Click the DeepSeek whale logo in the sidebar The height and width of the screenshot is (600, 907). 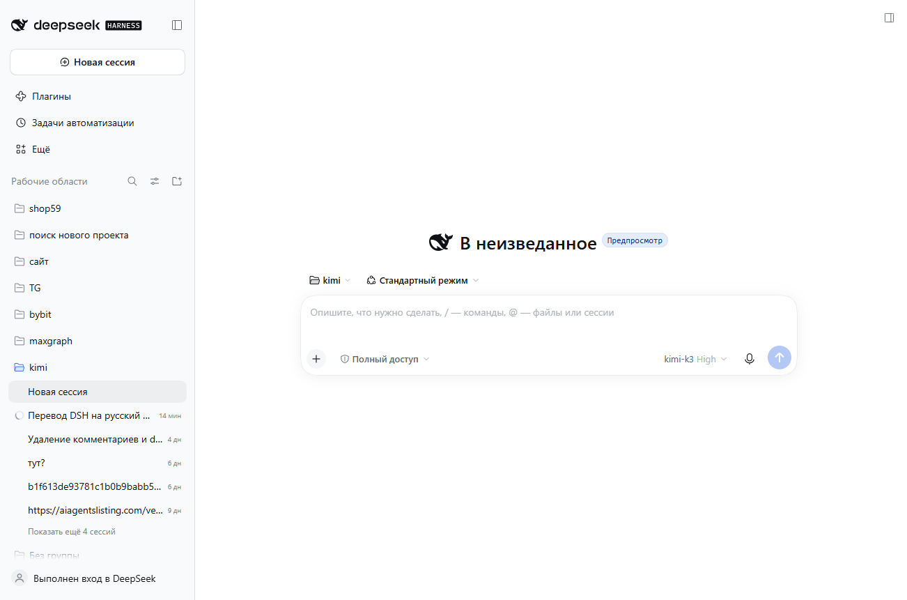(x=20, y=25)
